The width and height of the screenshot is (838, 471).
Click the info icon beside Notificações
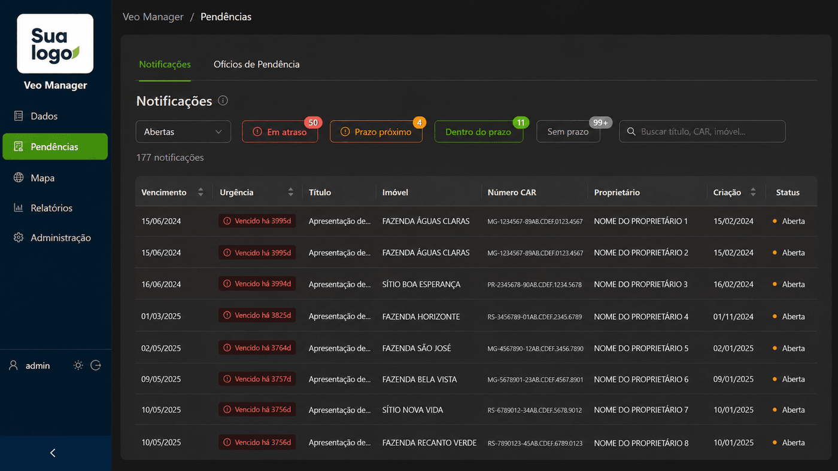[223, 100]
